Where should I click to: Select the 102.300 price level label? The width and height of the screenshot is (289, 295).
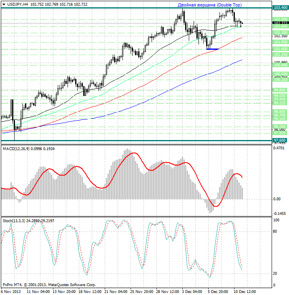(280, 32)
